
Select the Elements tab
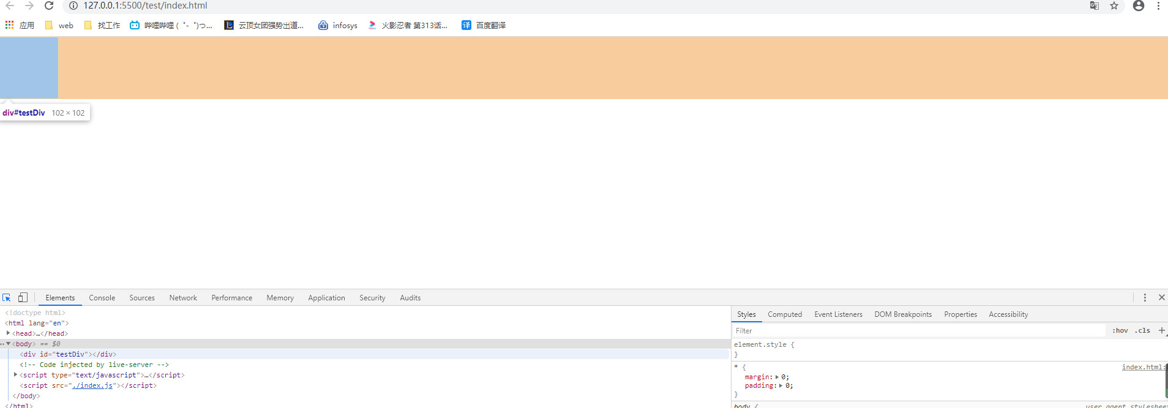click(60, 298)
